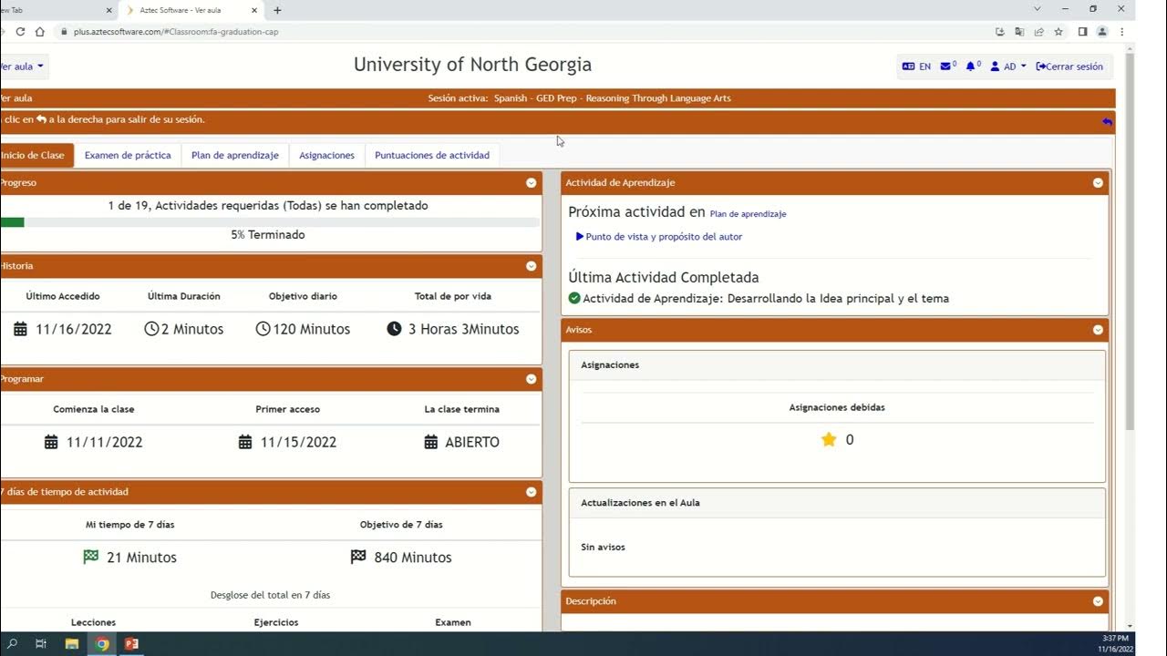Collapse the Actividad de Aprendizaje panel
Screen dimensions: 1167x656
(x=1098, y=183)
